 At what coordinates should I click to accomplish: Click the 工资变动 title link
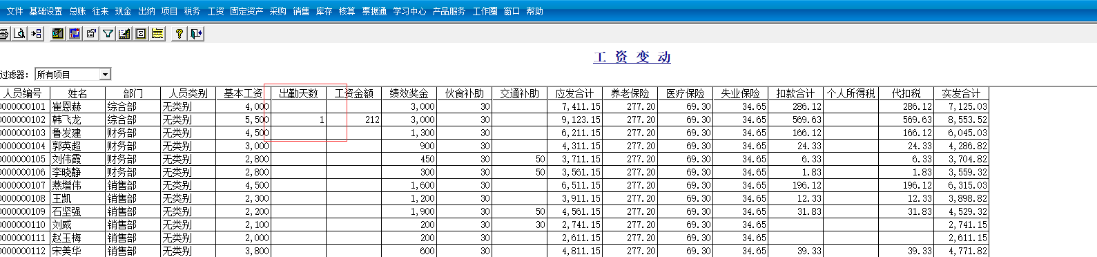[632, 57]
